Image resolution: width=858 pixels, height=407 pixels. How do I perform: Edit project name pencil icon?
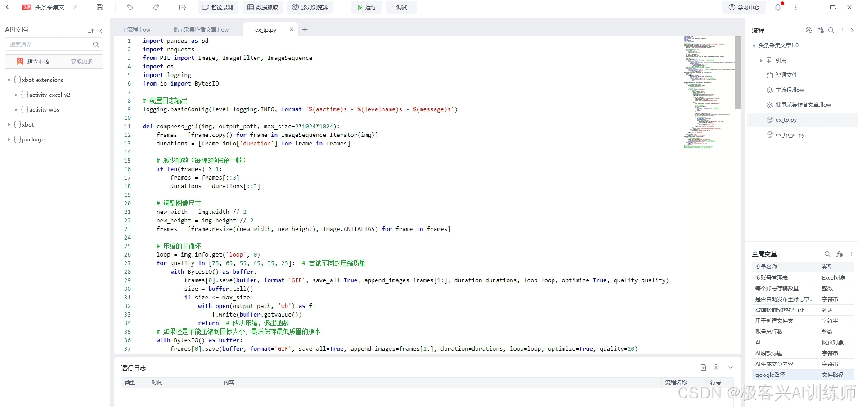(76, 7)
